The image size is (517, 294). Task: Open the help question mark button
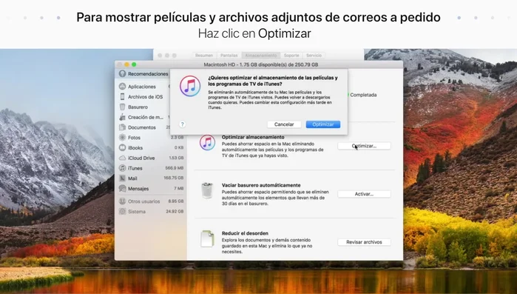183,124
